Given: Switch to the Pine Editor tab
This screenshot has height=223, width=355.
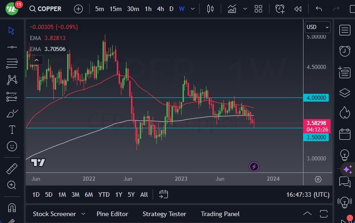Looking at the screenshot, I should [112, 214].
